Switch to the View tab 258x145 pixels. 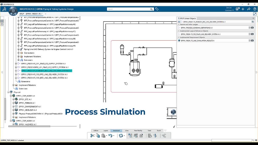127,130
